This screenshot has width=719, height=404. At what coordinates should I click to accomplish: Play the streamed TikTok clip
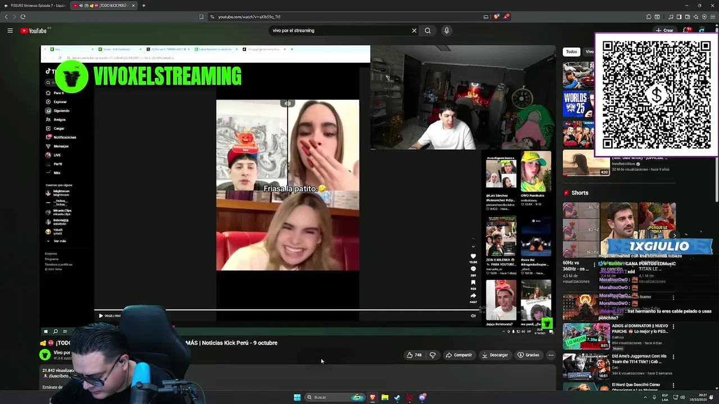point(101,316)
